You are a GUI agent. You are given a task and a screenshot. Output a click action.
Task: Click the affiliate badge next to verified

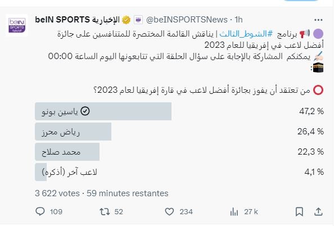pos(138,20)
